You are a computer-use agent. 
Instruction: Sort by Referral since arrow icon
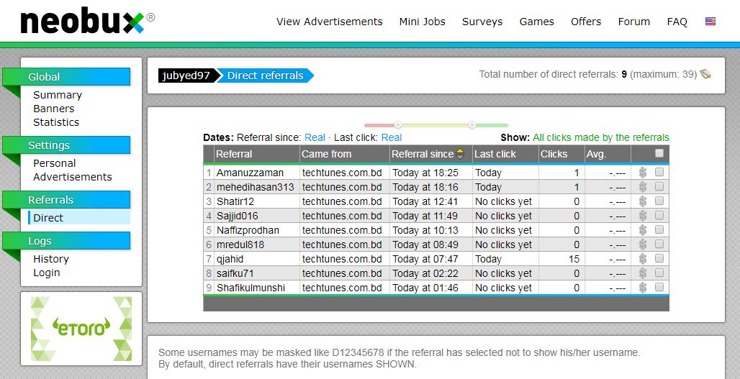click(x=460, y=154)
